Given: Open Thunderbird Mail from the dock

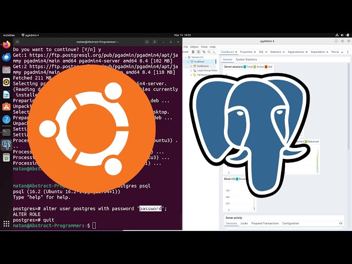Looking at the screenshot, I should coord(6,57).
